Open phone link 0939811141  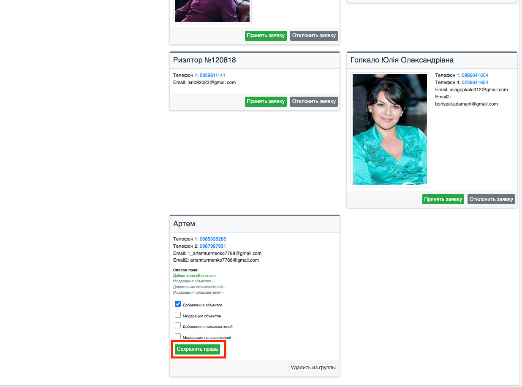click(x=212, y=75)
